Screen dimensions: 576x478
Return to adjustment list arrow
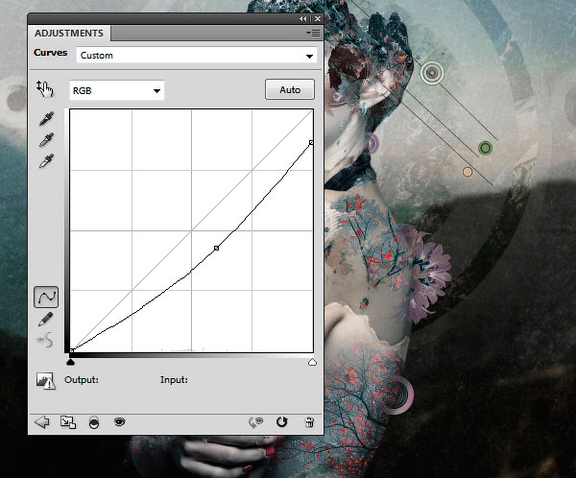42,422
